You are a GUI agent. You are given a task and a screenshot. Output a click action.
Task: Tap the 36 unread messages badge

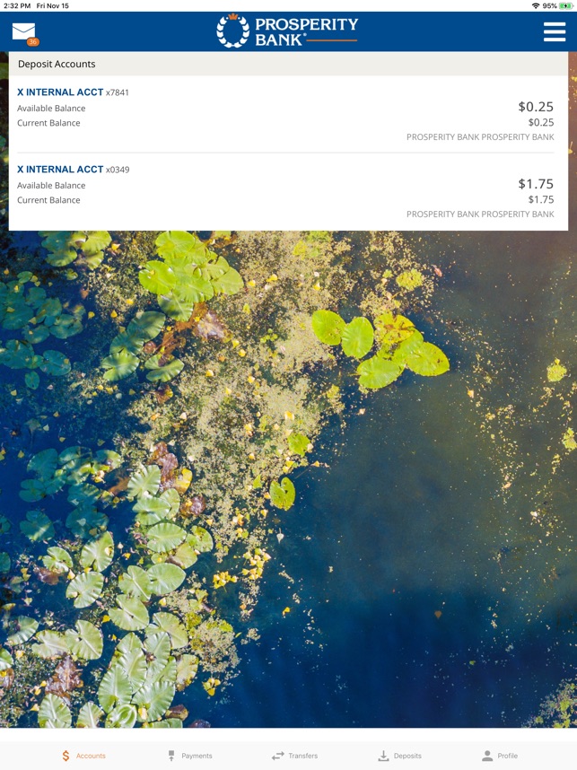[x=33, y=42]
